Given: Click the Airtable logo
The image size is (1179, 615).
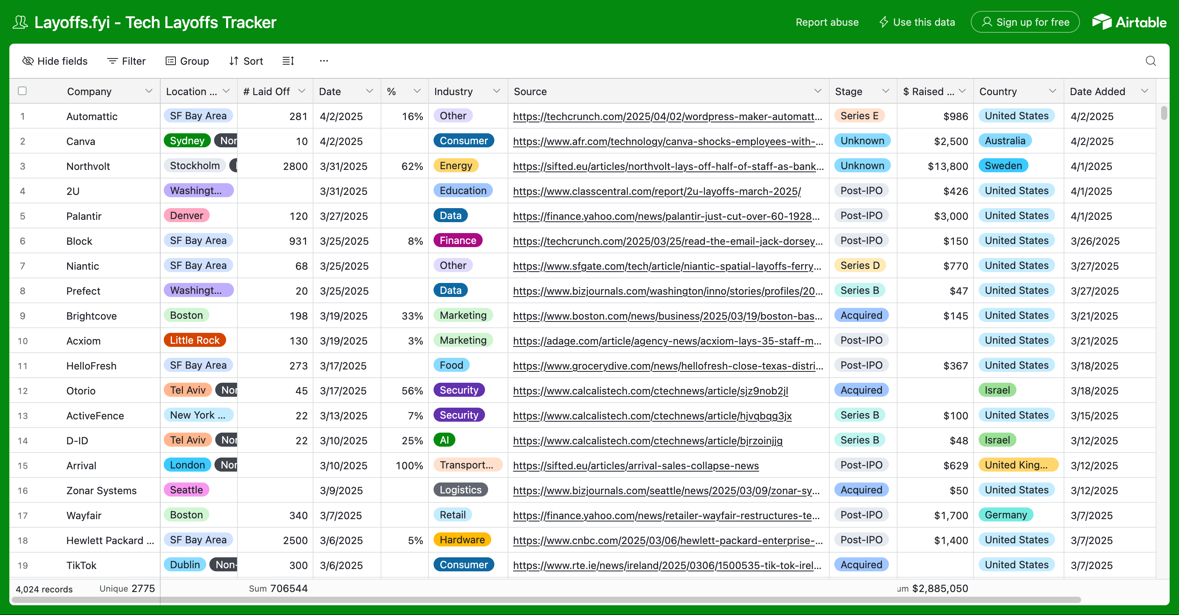Looking at the screenshot, I should (1129, 22).
